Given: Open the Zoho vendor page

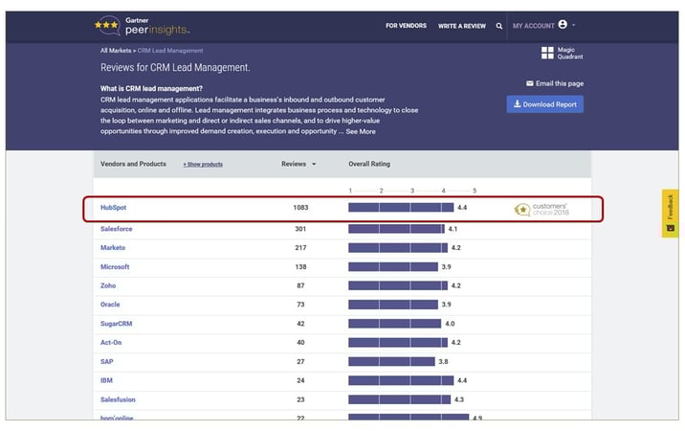Looking at the screenshot, I should pos(108,285).
